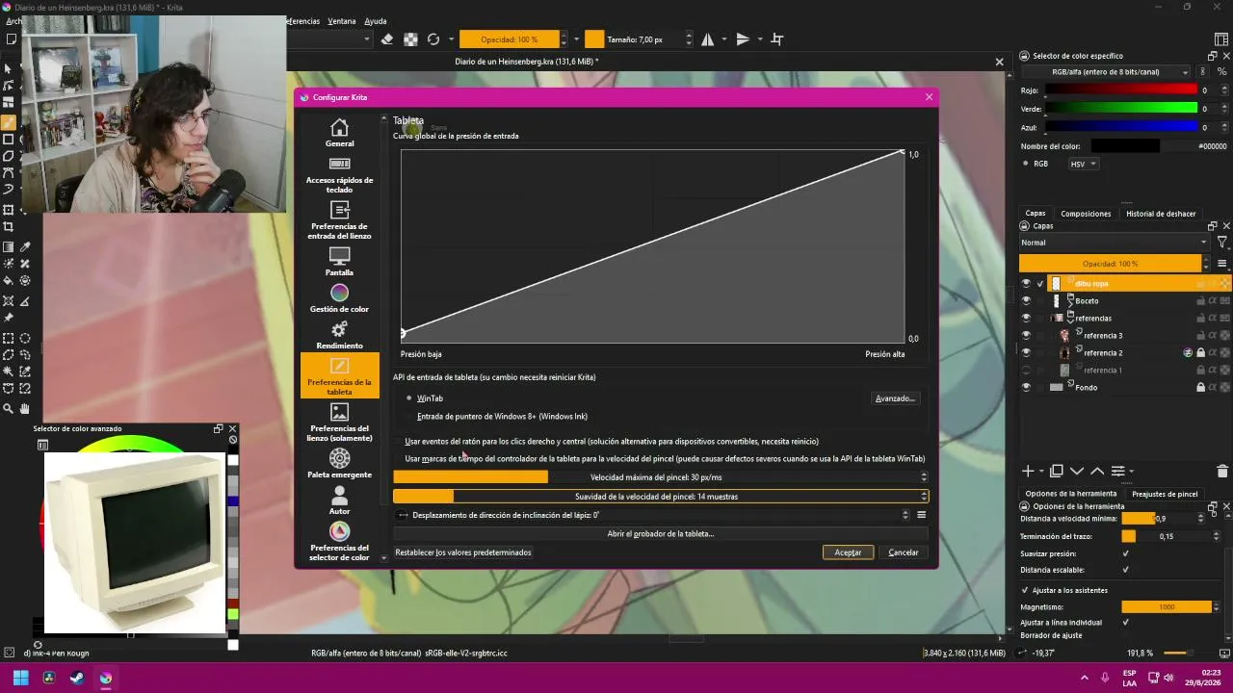The image size is (1233, 693).
Task: Open the HSV color space dropdown
Action: [x=1083, y=165]
